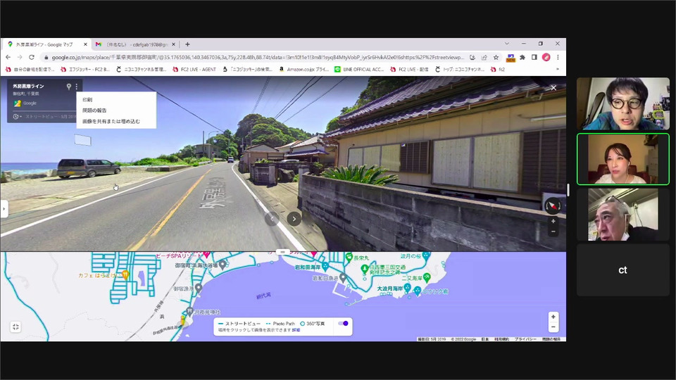Screen dimensions: 676x380
Task: Click the 大波月海岸 map marker
Action: click(x=407, y=287)
